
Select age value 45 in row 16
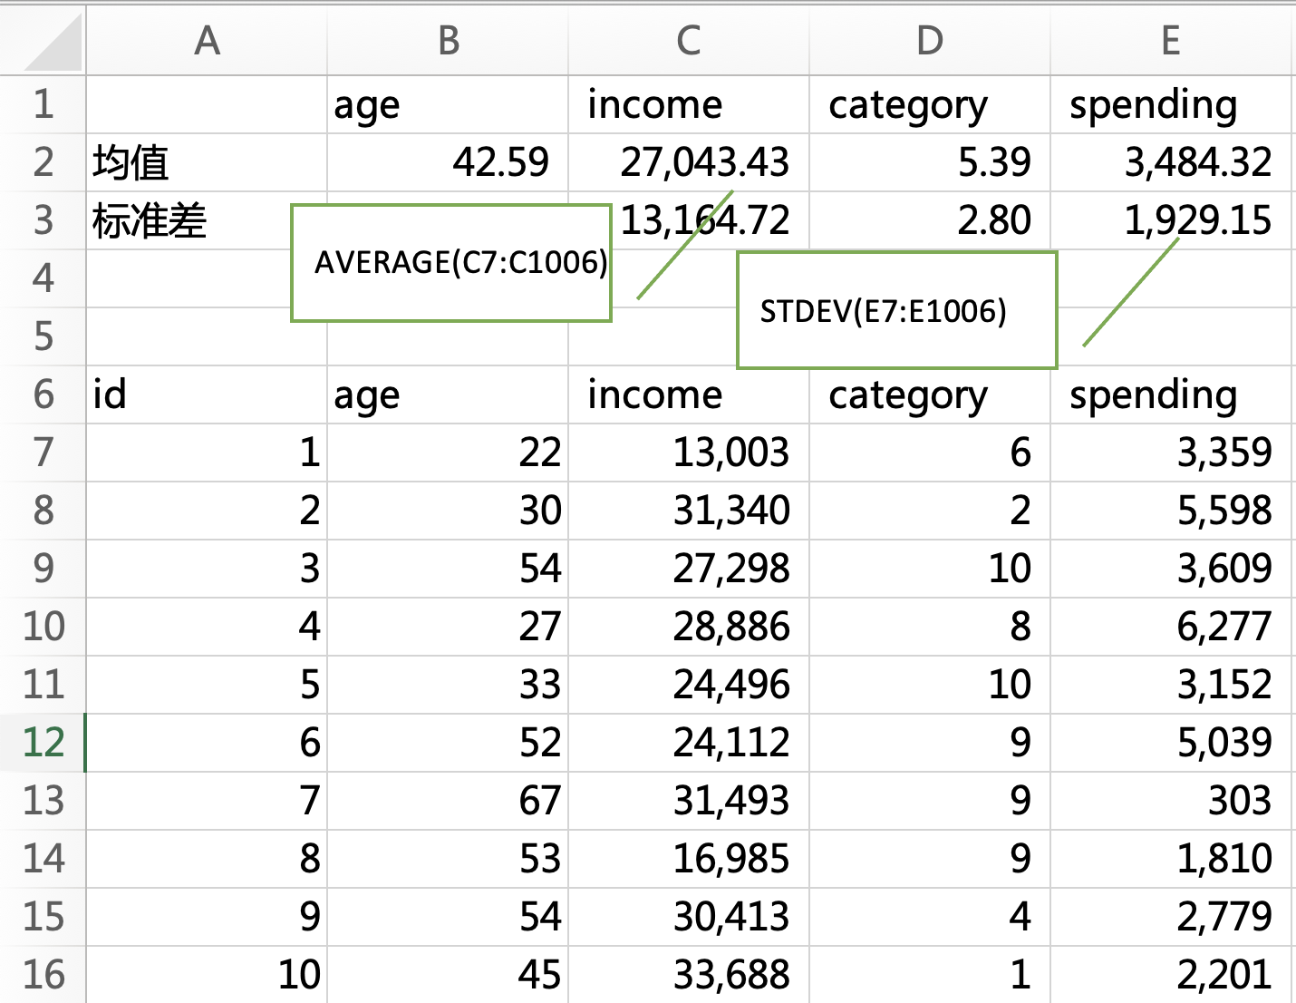pyautogui.click(x=448, y=975)
